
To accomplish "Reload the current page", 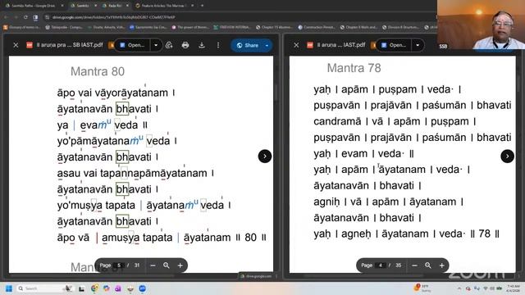I will pyautogui.click(x=25, y=17).
